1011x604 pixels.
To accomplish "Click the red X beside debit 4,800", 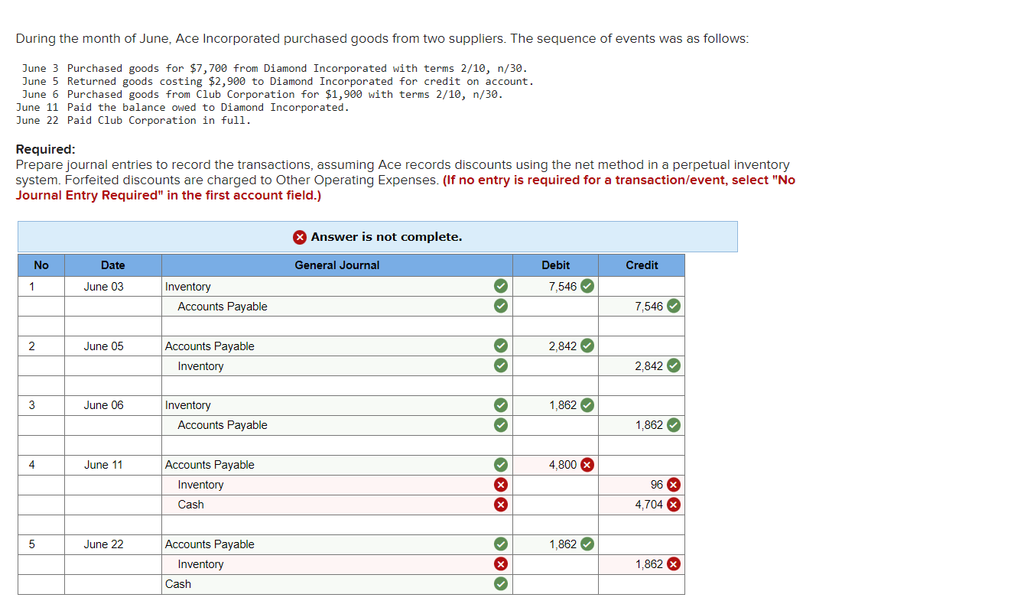I will [587, 464].
